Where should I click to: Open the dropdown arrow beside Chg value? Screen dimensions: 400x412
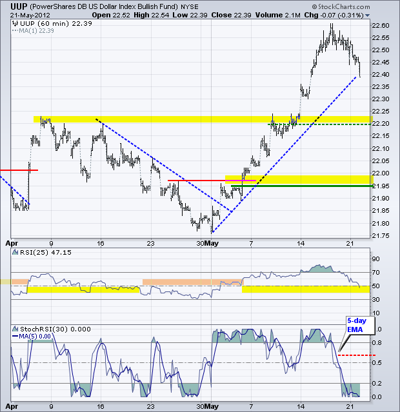tap(367, 15)
